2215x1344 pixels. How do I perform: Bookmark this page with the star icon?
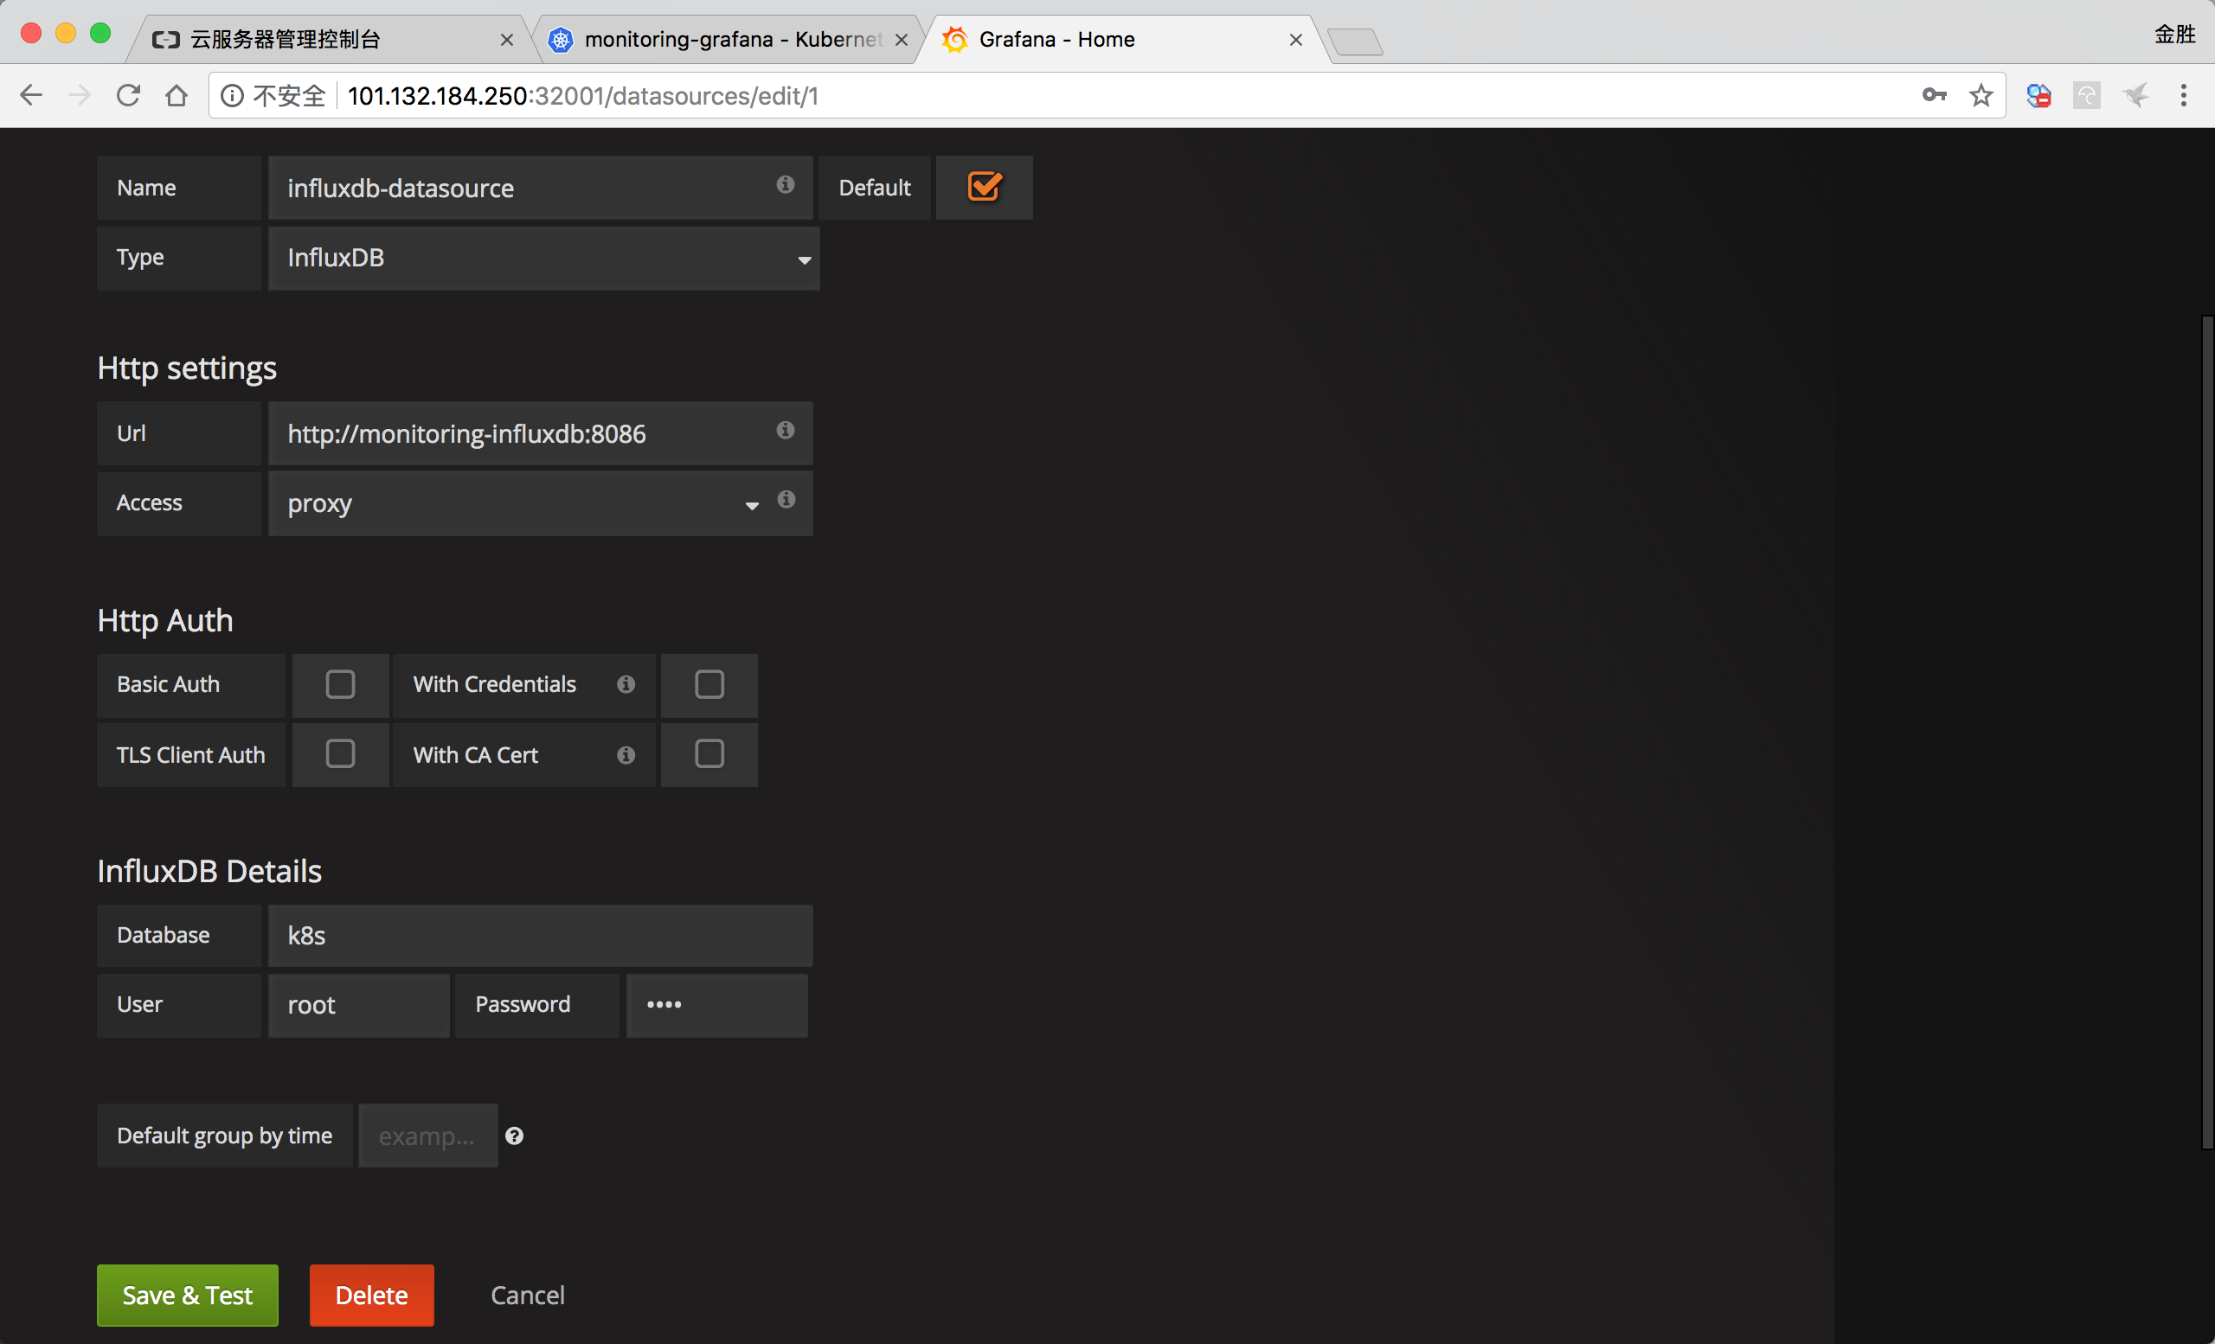(1981, 95)
